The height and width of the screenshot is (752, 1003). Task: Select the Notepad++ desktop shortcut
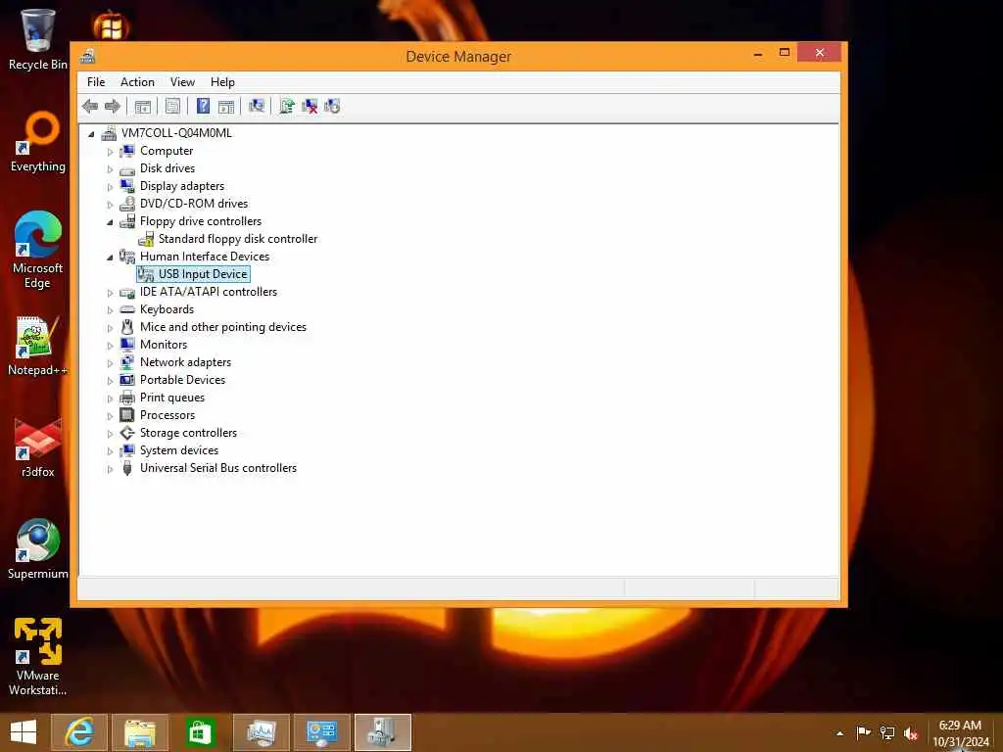click(x=38, y=346)
